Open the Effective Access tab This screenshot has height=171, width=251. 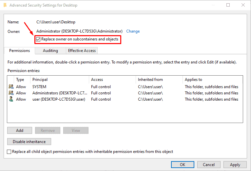pyautogui.click(x=82, y=51)
